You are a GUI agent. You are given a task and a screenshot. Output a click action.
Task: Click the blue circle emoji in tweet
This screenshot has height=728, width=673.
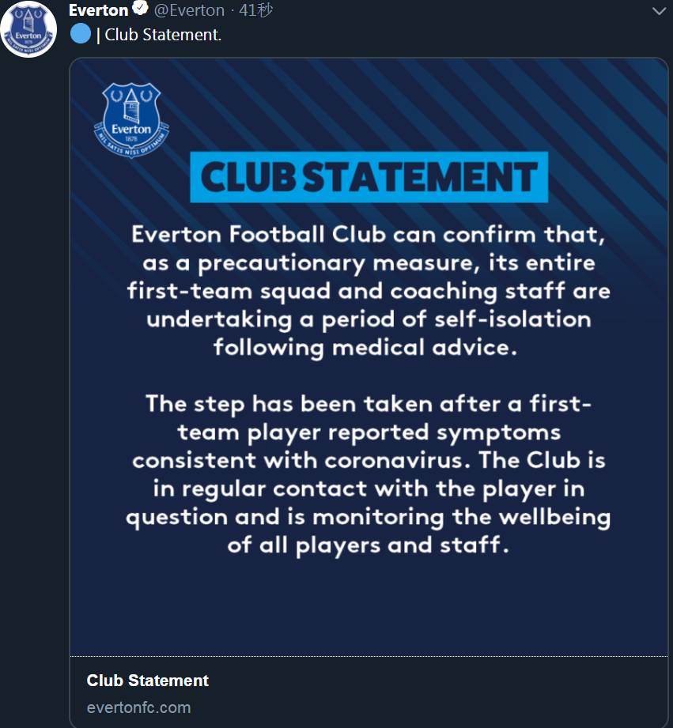(81, 34)
